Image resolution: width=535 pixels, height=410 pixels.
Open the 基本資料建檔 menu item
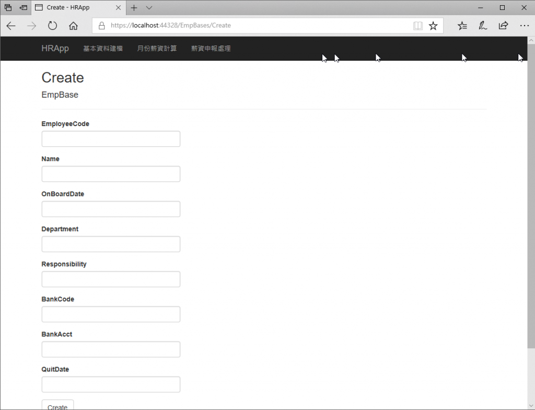(103, 49)
